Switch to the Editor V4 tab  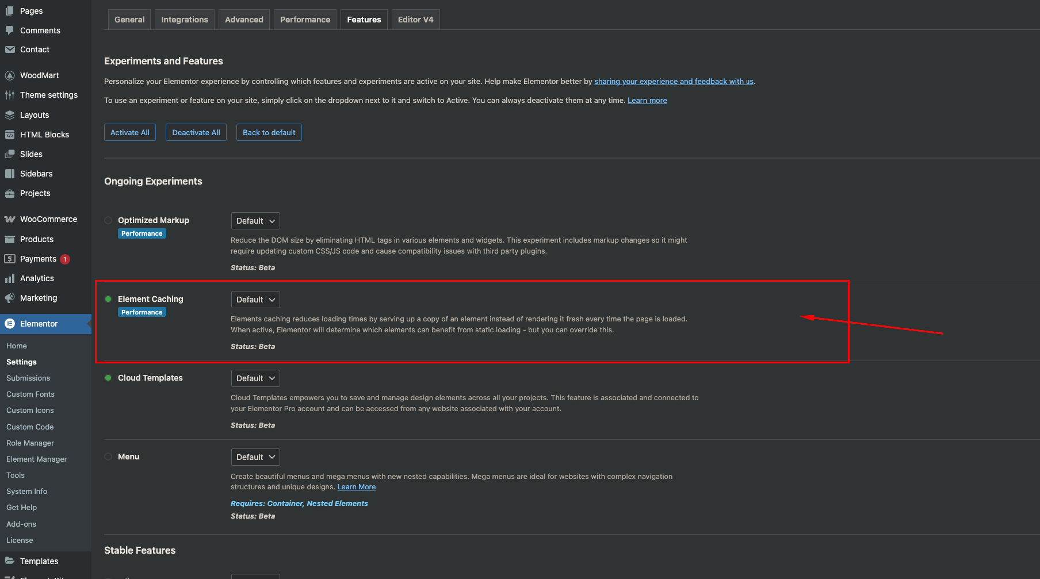coord(416,20)
